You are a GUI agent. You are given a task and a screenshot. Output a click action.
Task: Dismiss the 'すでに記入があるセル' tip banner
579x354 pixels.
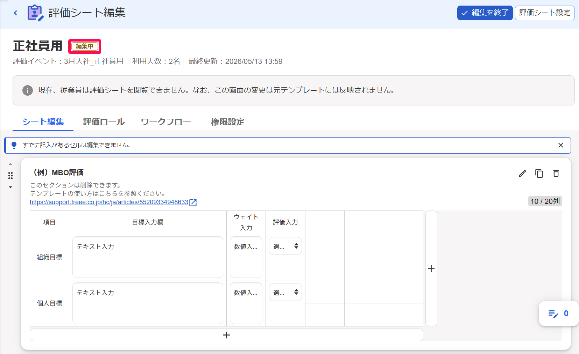tap(561, 145)
